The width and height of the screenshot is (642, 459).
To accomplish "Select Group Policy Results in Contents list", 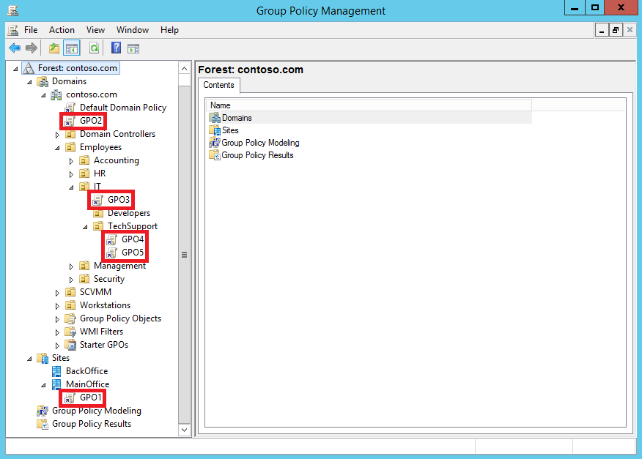I will click(257, 155).
